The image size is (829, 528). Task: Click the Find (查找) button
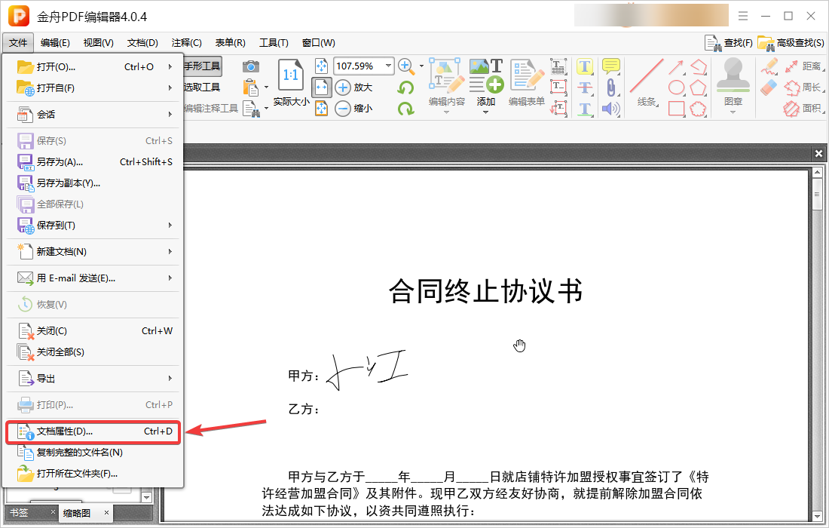(729, 43)
